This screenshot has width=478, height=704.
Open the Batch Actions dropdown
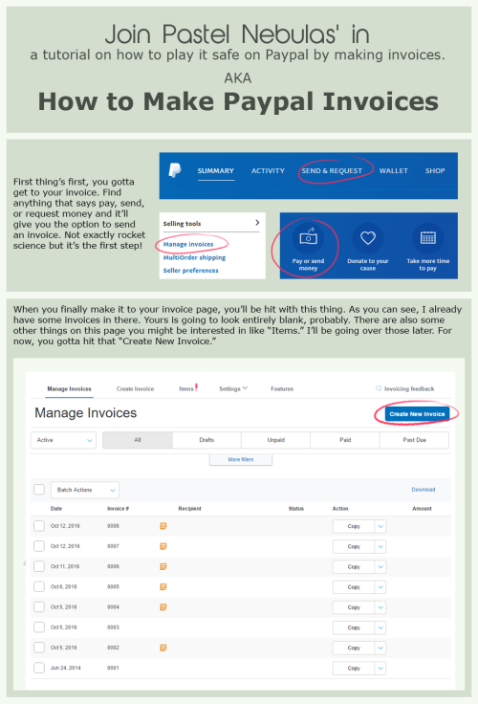[x=85, y=490]
